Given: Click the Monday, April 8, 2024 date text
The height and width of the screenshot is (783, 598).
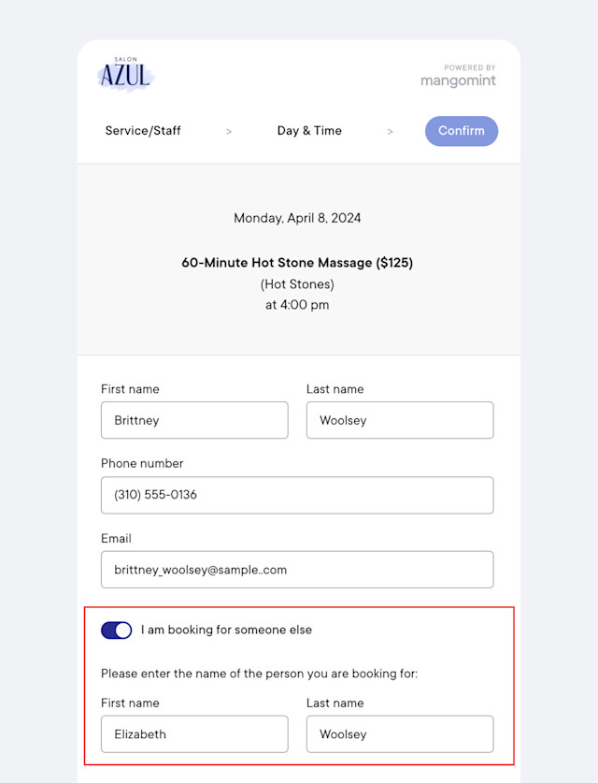Looking at the screenshot, I should 297,218.
